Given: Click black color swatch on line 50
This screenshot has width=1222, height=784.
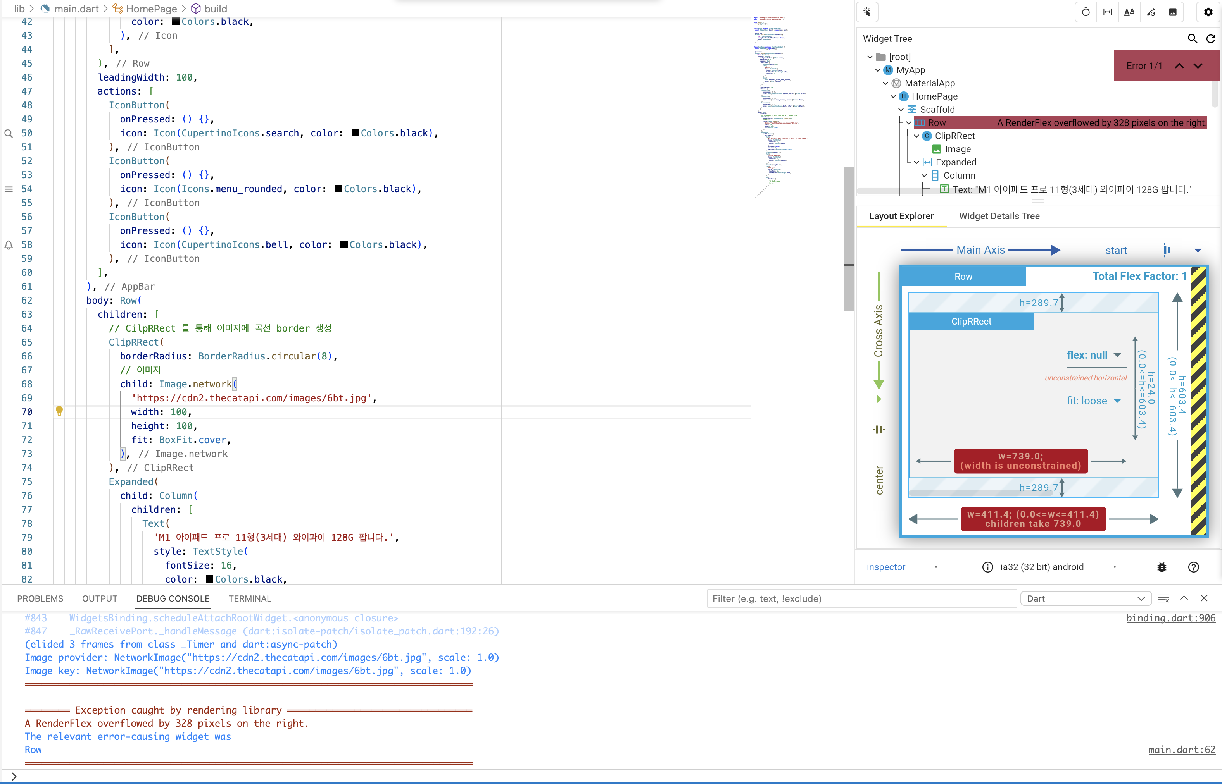Looking at the screenshot, I should pyautogui.click(x=356, y=133).
